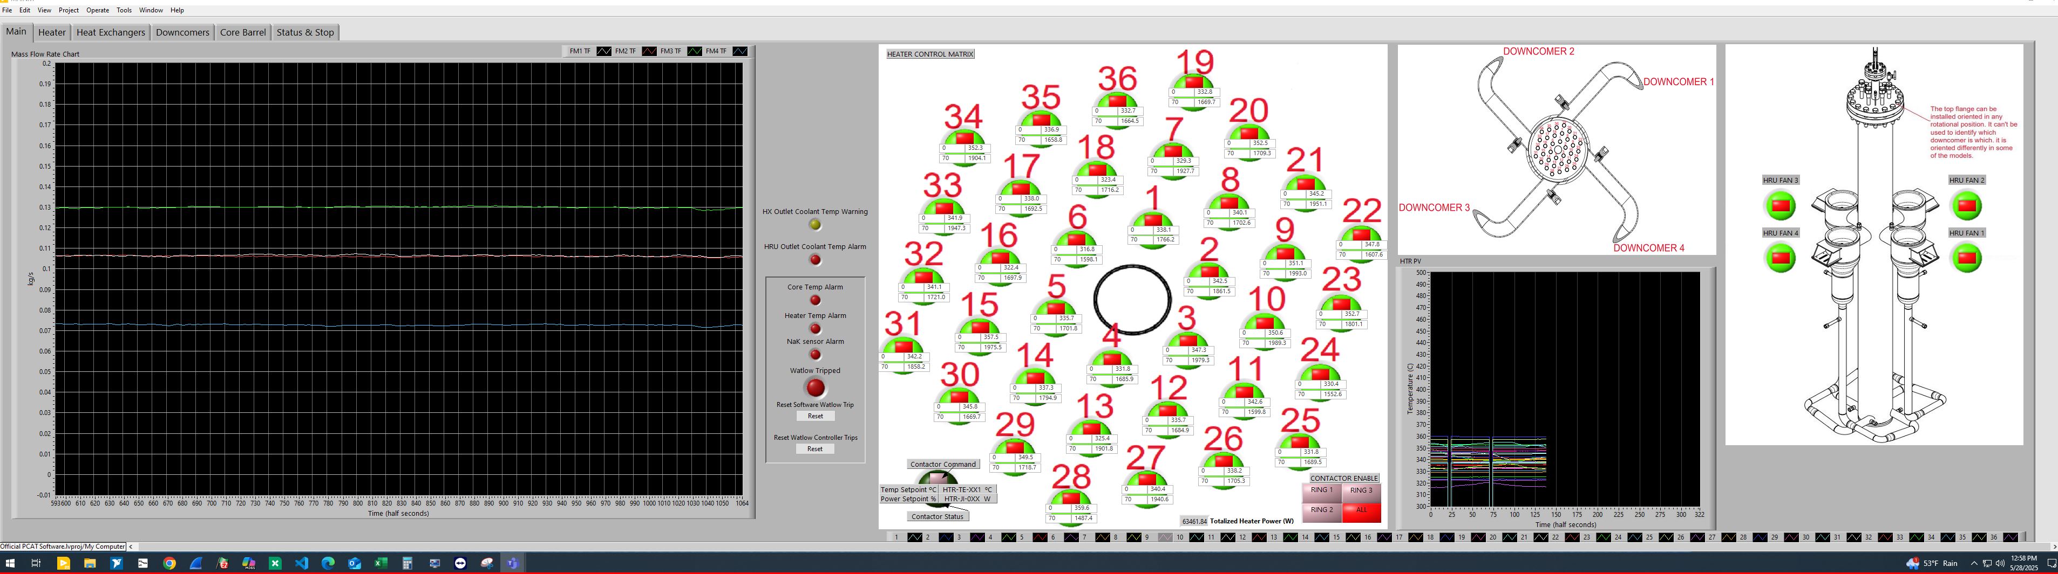Toggle heater 1 button in control matrix
The image size is (2058, 574).
[1152, 220]
